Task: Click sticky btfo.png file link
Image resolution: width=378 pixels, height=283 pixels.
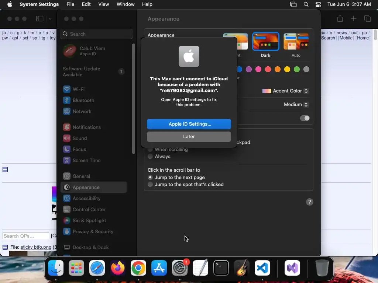Action: pyautogui.click(x=36, y=247)
